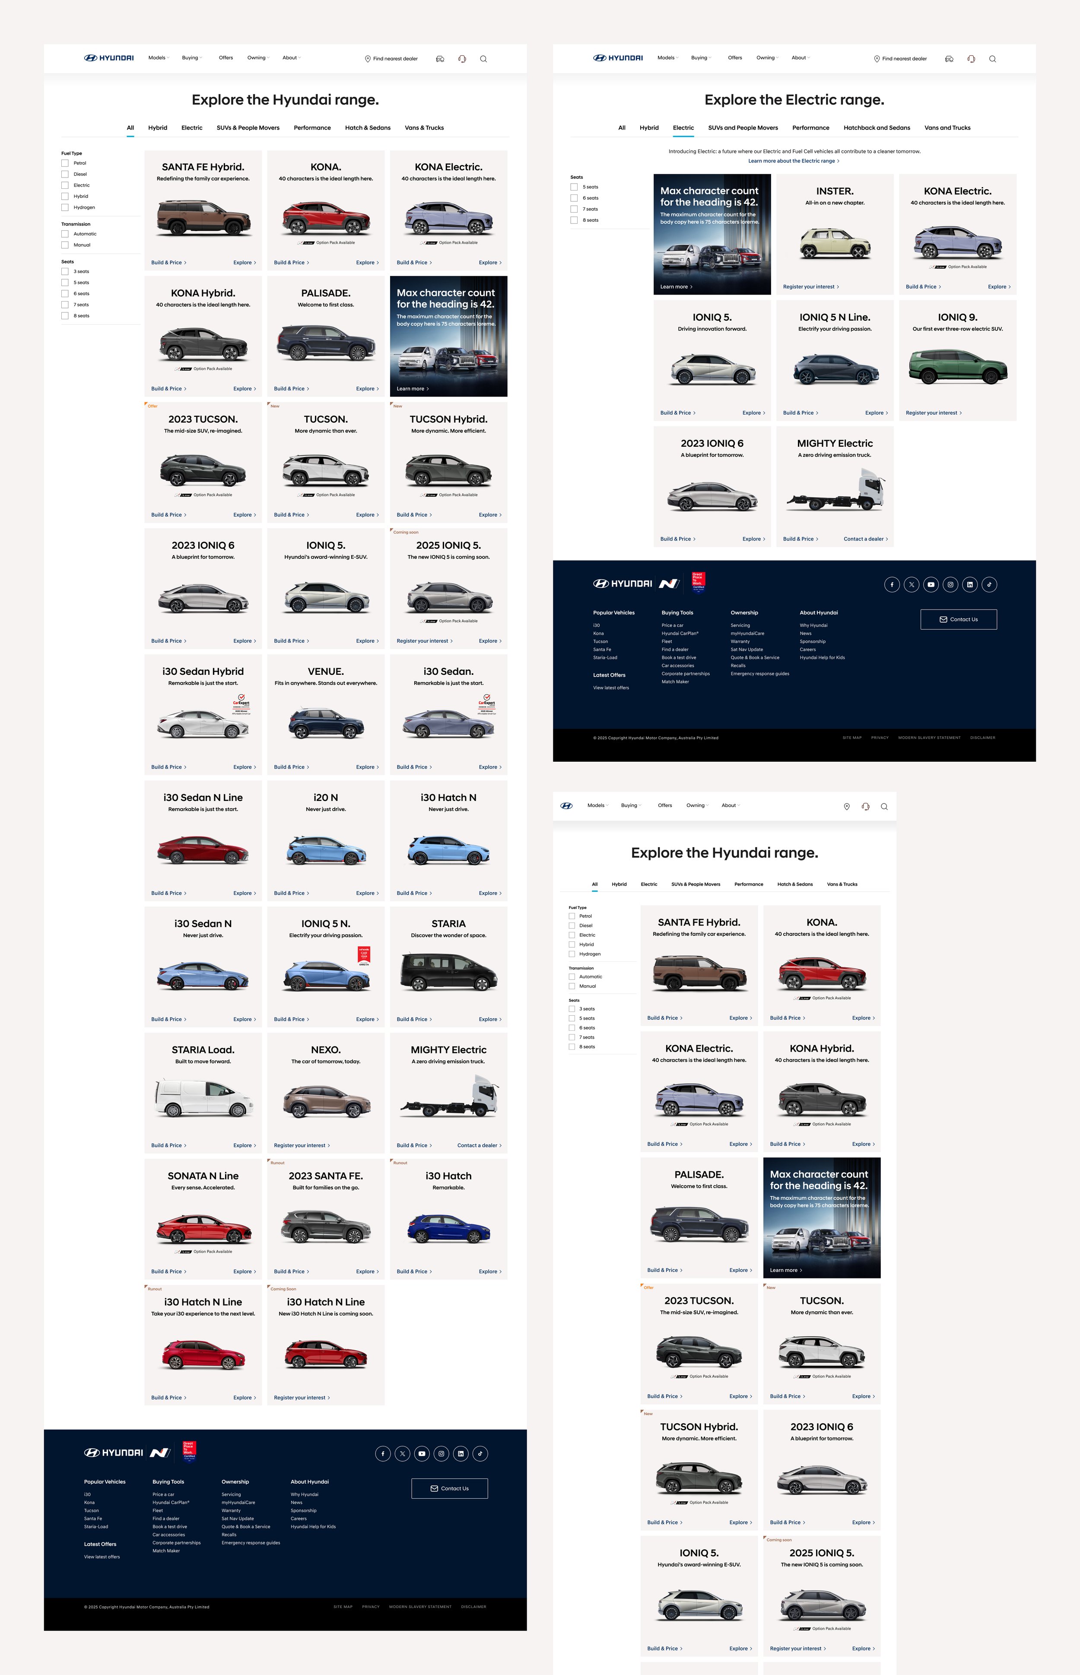
Task: Open YouTube icon in Electric range page footer
Action: [931, 584]
